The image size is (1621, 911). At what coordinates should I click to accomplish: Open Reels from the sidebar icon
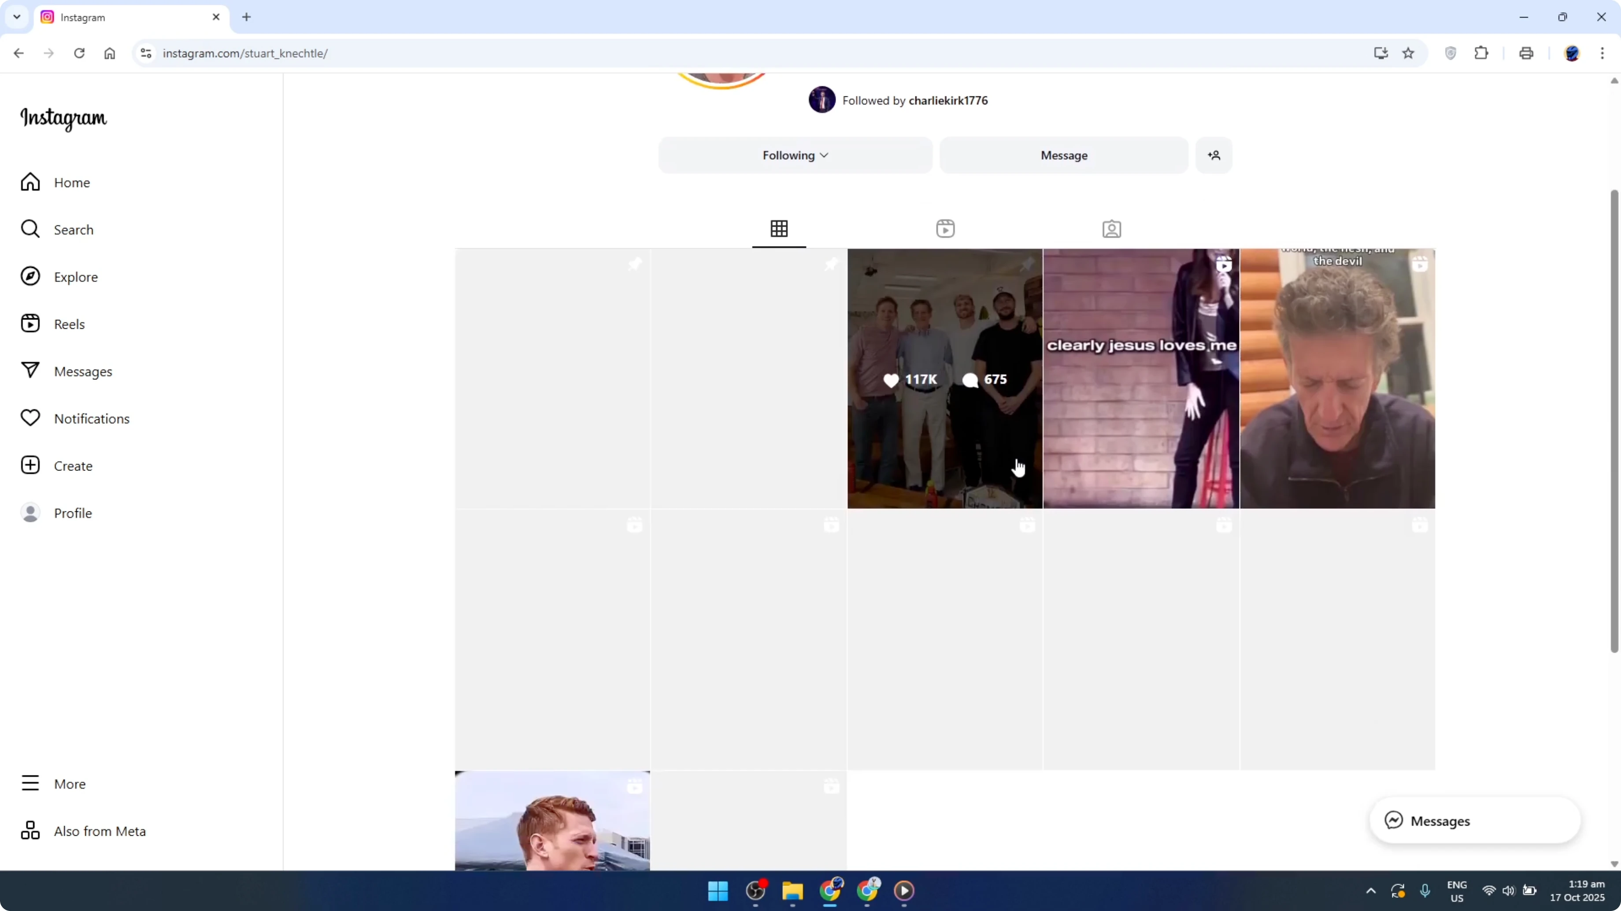pos(30,323)
